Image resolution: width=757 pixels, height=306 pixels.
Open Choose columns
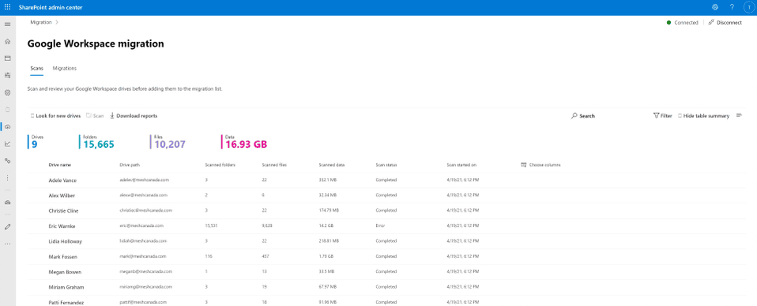pyautogui.click(x=540, y=165)
